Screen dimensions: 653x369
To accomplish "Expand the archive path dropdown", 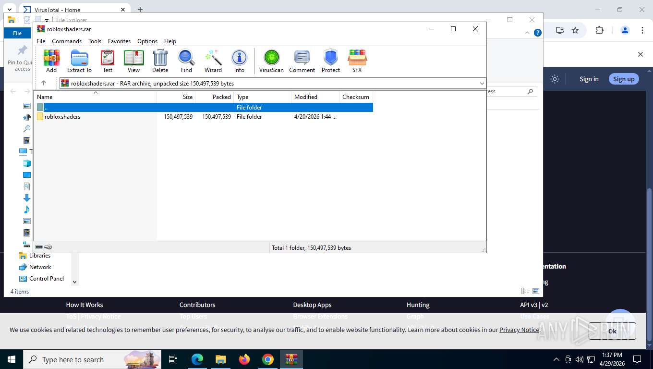I will (482, 84).
